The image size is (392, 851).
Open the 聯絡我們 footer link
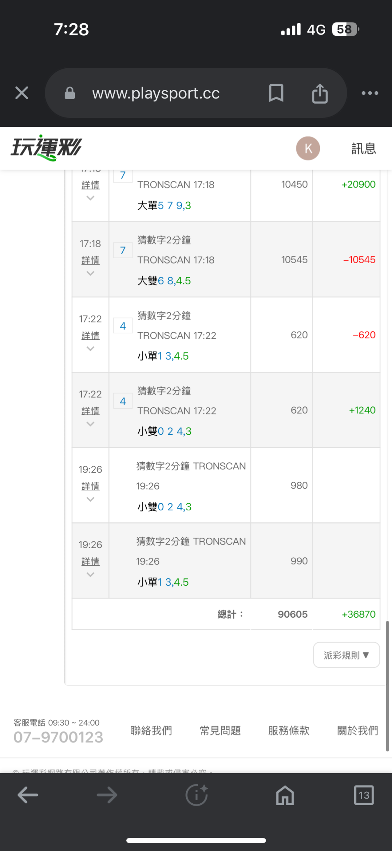(x=151, y=730)
